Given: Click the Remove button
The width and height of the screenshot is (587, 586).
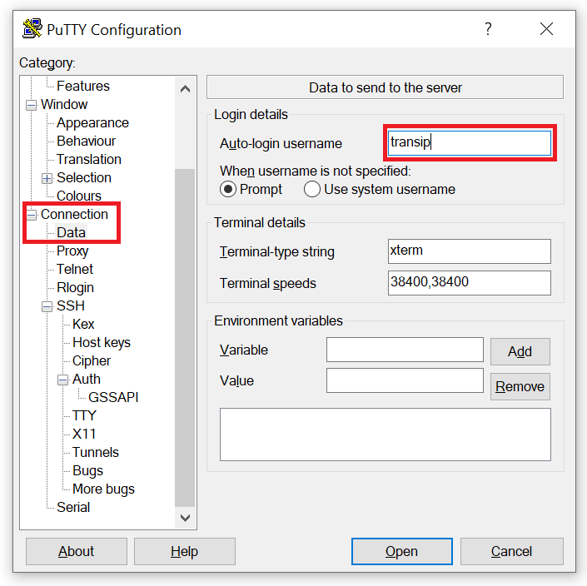Looking at the screenshot, I should click(520, 386).
